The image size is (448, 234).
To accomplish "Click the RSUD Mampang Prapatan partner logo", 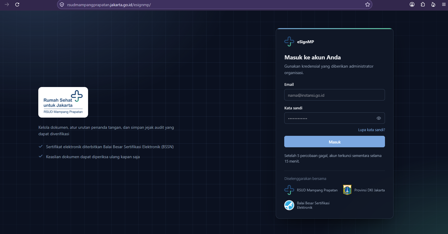I will (x=289, y=190).
